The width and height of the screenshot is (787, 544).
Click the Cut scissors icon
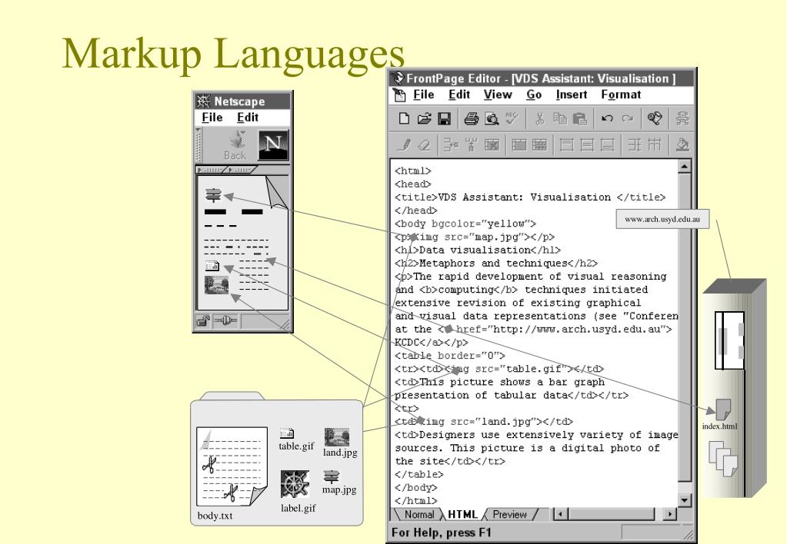pos(539,119)
